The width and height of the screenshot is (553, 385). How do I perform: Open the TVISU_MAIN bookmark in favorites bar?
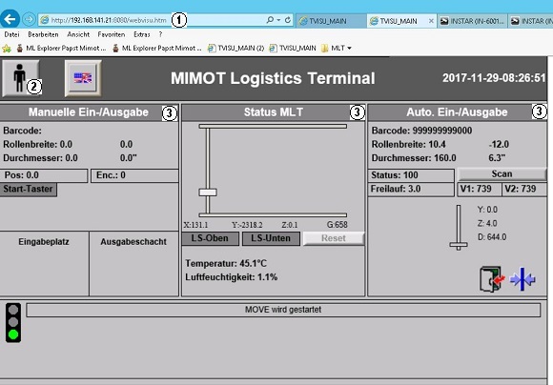(x=293, y=49)
